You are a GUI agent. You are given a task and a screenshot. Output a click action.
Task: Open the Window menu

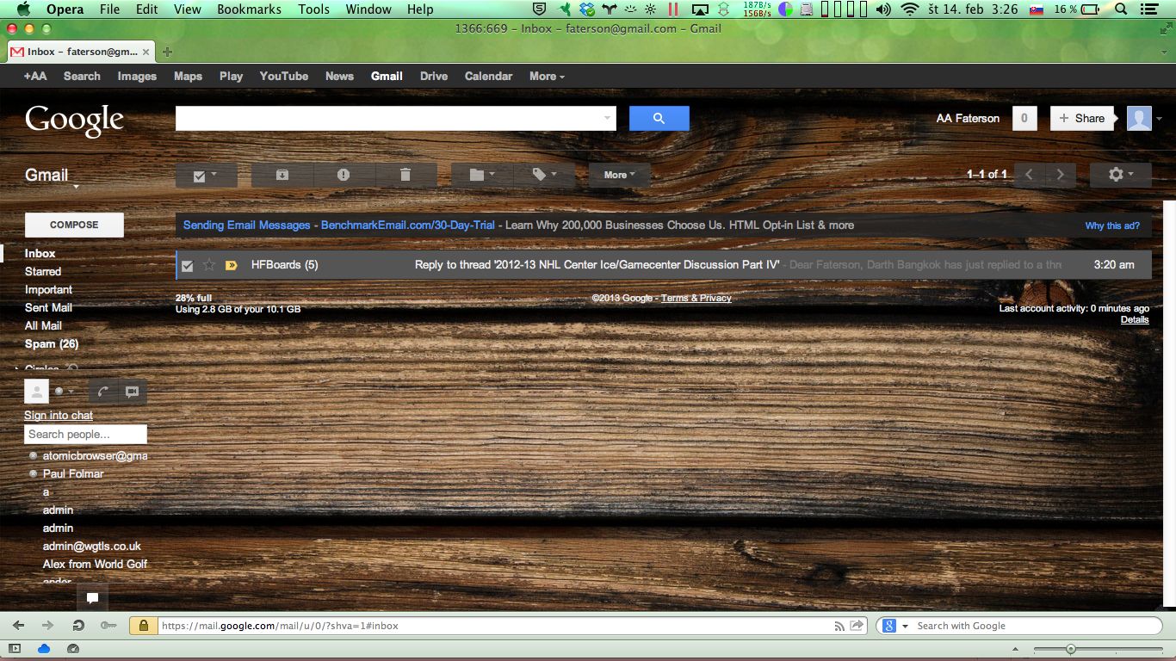[x=368, y=9]
